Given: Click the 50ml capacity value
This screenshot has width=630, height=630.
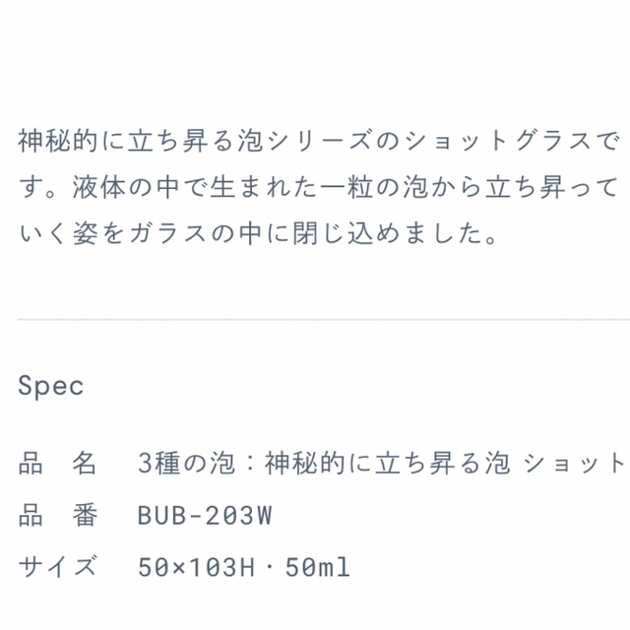Looking at the screenshot, I should [x=317, y=567].
